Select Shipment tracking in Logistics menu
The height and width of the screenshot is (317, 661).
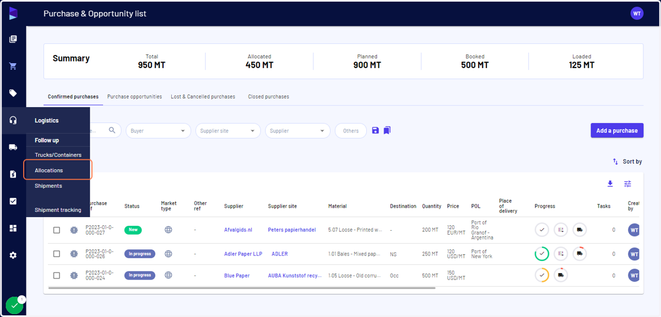coord(58,210)
